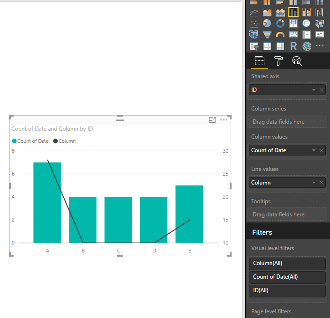
Task: Select the Area chart visualization
Action: click(267, 12)
